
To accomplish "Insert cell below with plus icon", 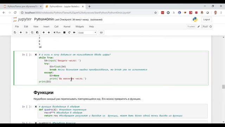I will tap(21, 32).
